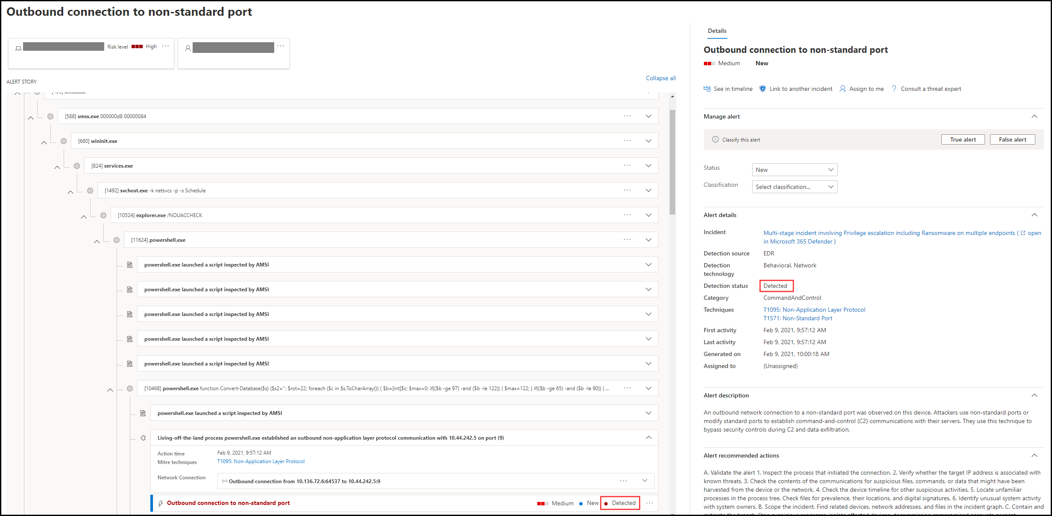Expand the smss.exe 588 row details
The height and width of the screenshot is (516, 1052).
[x=648, y=116]
